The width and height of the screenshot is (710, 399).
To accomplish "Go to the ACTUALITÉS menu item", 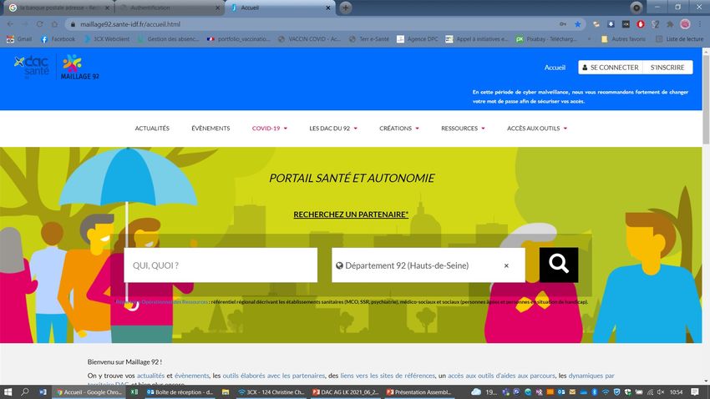I will coord(152,129).
